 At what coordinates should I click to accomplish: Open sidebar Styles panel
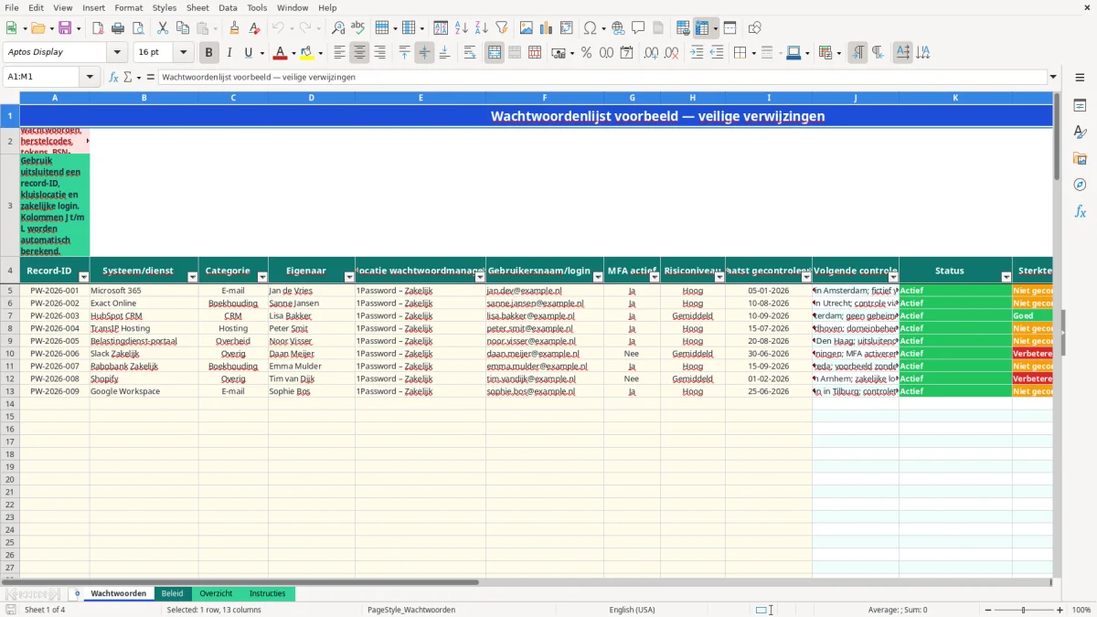point(1080,133)
